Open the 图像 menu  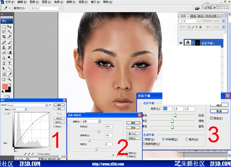(x=34, y=2)
